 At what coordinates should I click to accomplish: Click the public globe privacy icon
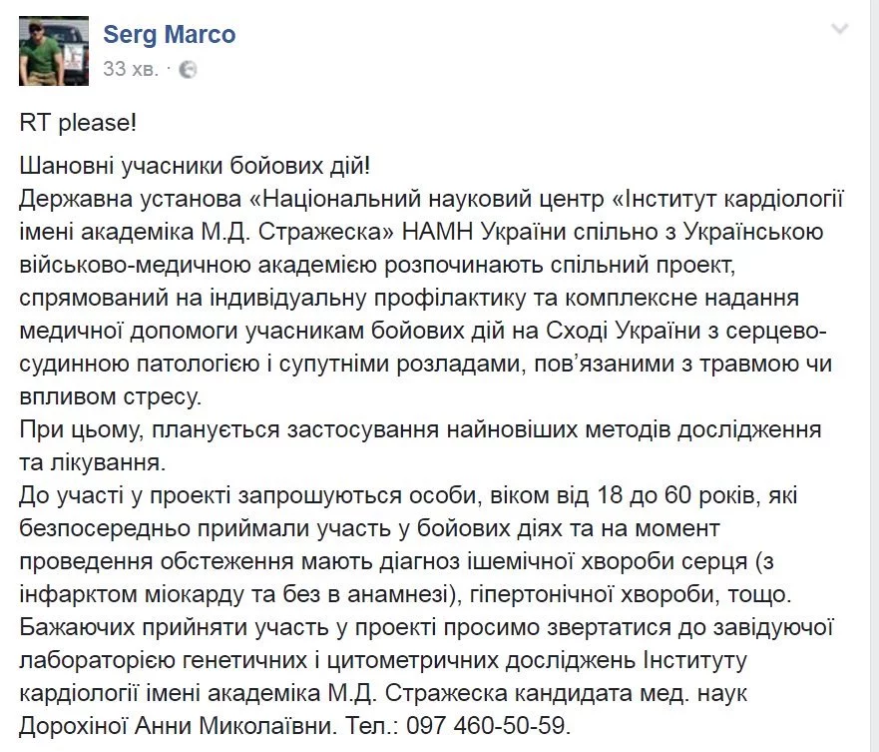pyautogui.click(x=189, y=69)
